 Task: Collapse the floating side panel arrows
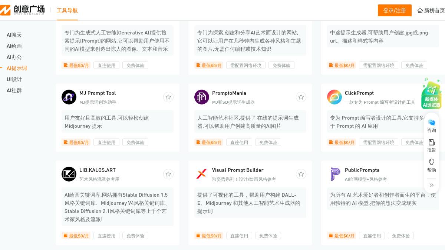click(x=432, y=185)
